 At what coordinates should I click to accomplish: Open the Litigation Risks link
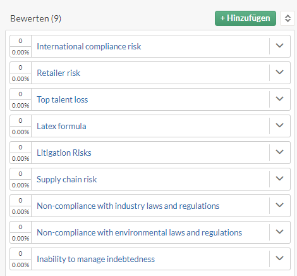pos(64,153)
